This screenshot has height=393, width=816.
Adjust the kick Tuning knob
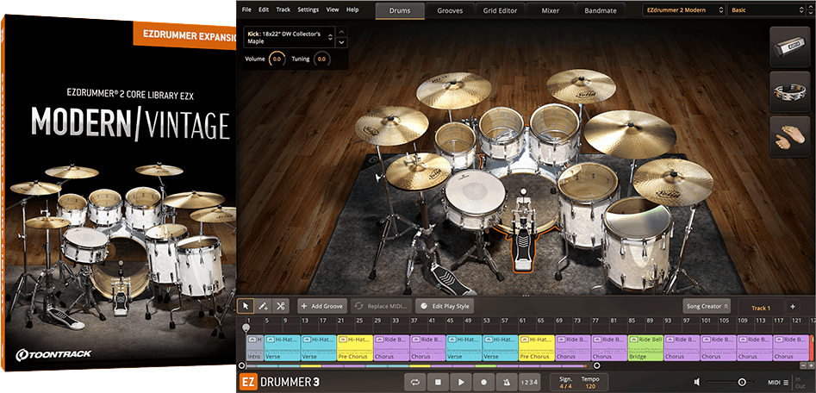click(321, 59)
